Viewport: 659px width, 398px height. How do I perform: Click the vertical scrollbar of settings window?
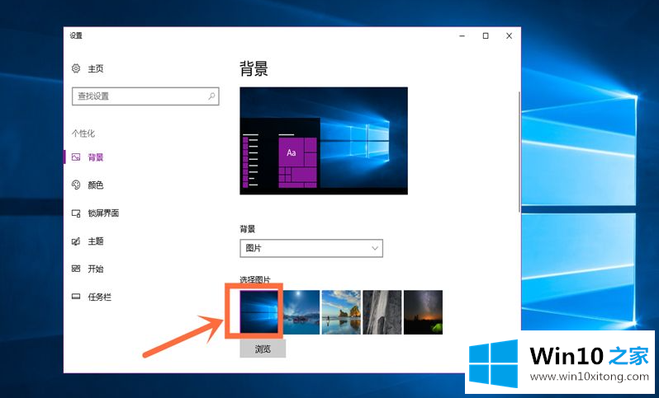[519, 151]
